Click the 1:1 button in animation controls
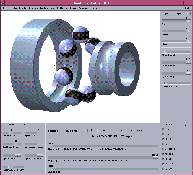 [x=93, y=130]
